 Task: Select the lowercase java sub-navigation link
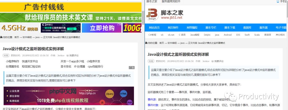point(217,35)
